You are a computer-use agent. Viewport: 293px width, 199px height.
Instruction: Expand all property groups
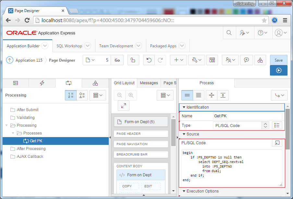pyautogui.click(x=223, y=95)
